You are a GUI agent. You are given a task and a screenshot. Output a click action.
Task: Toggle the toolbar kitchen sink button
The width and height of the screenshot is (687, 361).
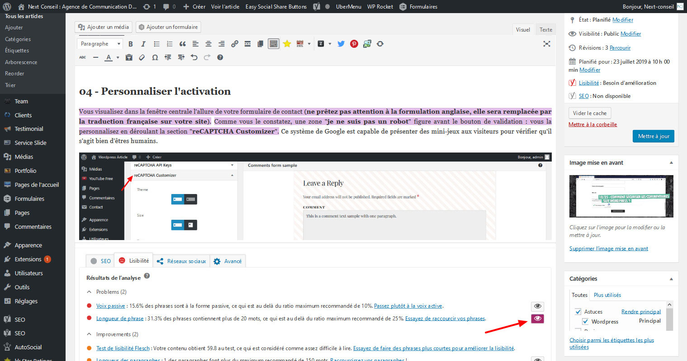(x=274, y=44)
